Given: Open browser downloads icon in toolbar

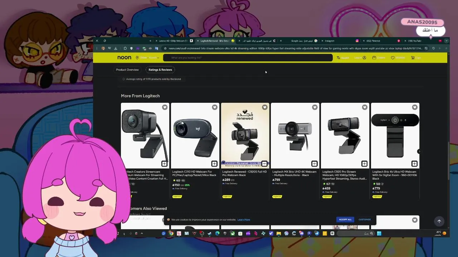Looking at the screenshot, I should click(x=116, y=48).
